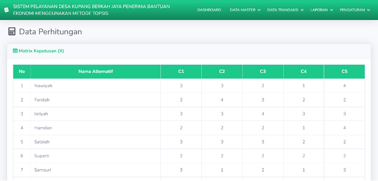Click the Data Master chevron arrow
Image resolution: width=378 pixels, height=181 pixels.
pyautogui.click(x=259, y=10)
